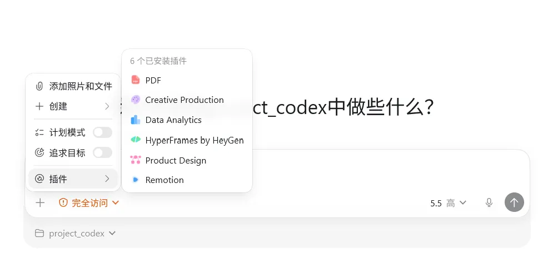Choose the Remotion plugin entry

[x=187, y=180]
